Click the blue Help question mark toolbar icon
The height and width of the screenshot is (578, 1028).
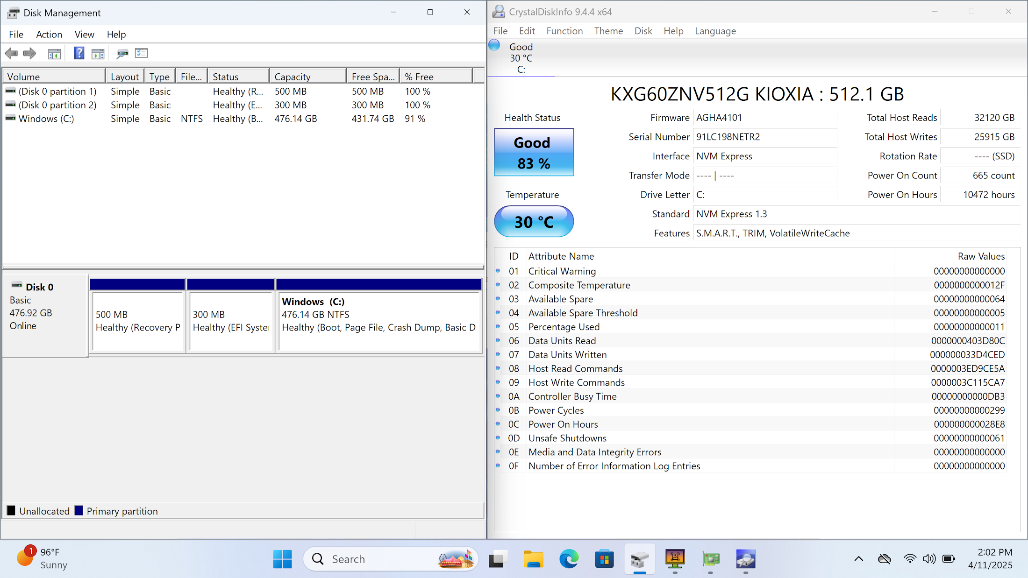pyautogui.click(x=79, y=53)
